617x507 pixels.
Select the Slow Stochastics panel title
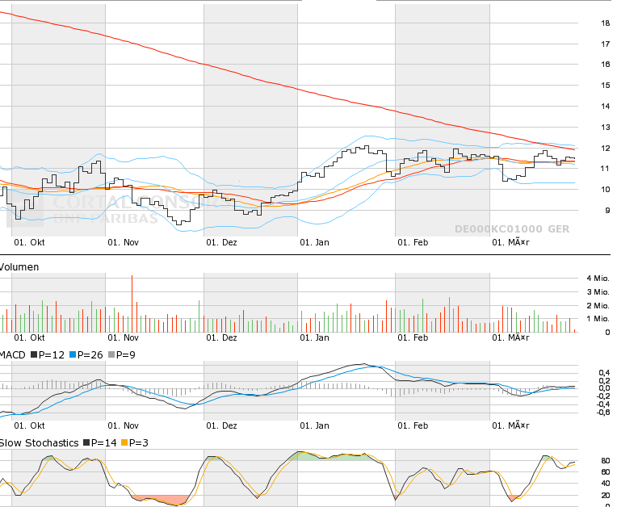39,442
